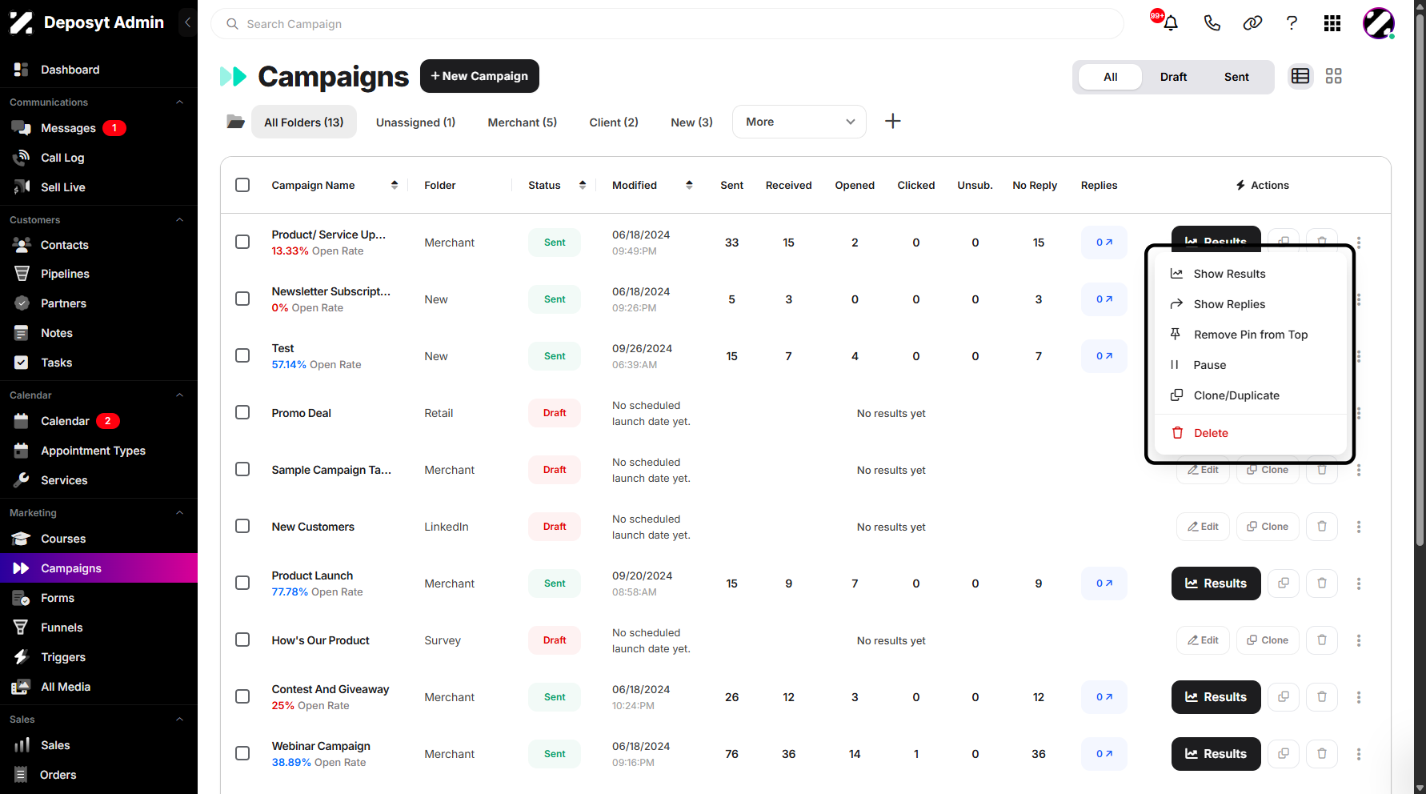Delete the Webinar Campaign via trash icon

[x=1322, y=754]
